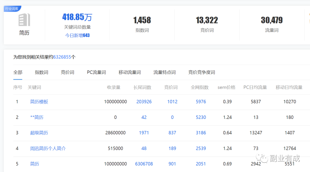
Task: Click bidding word count 189
Action: tap(173, 148)
